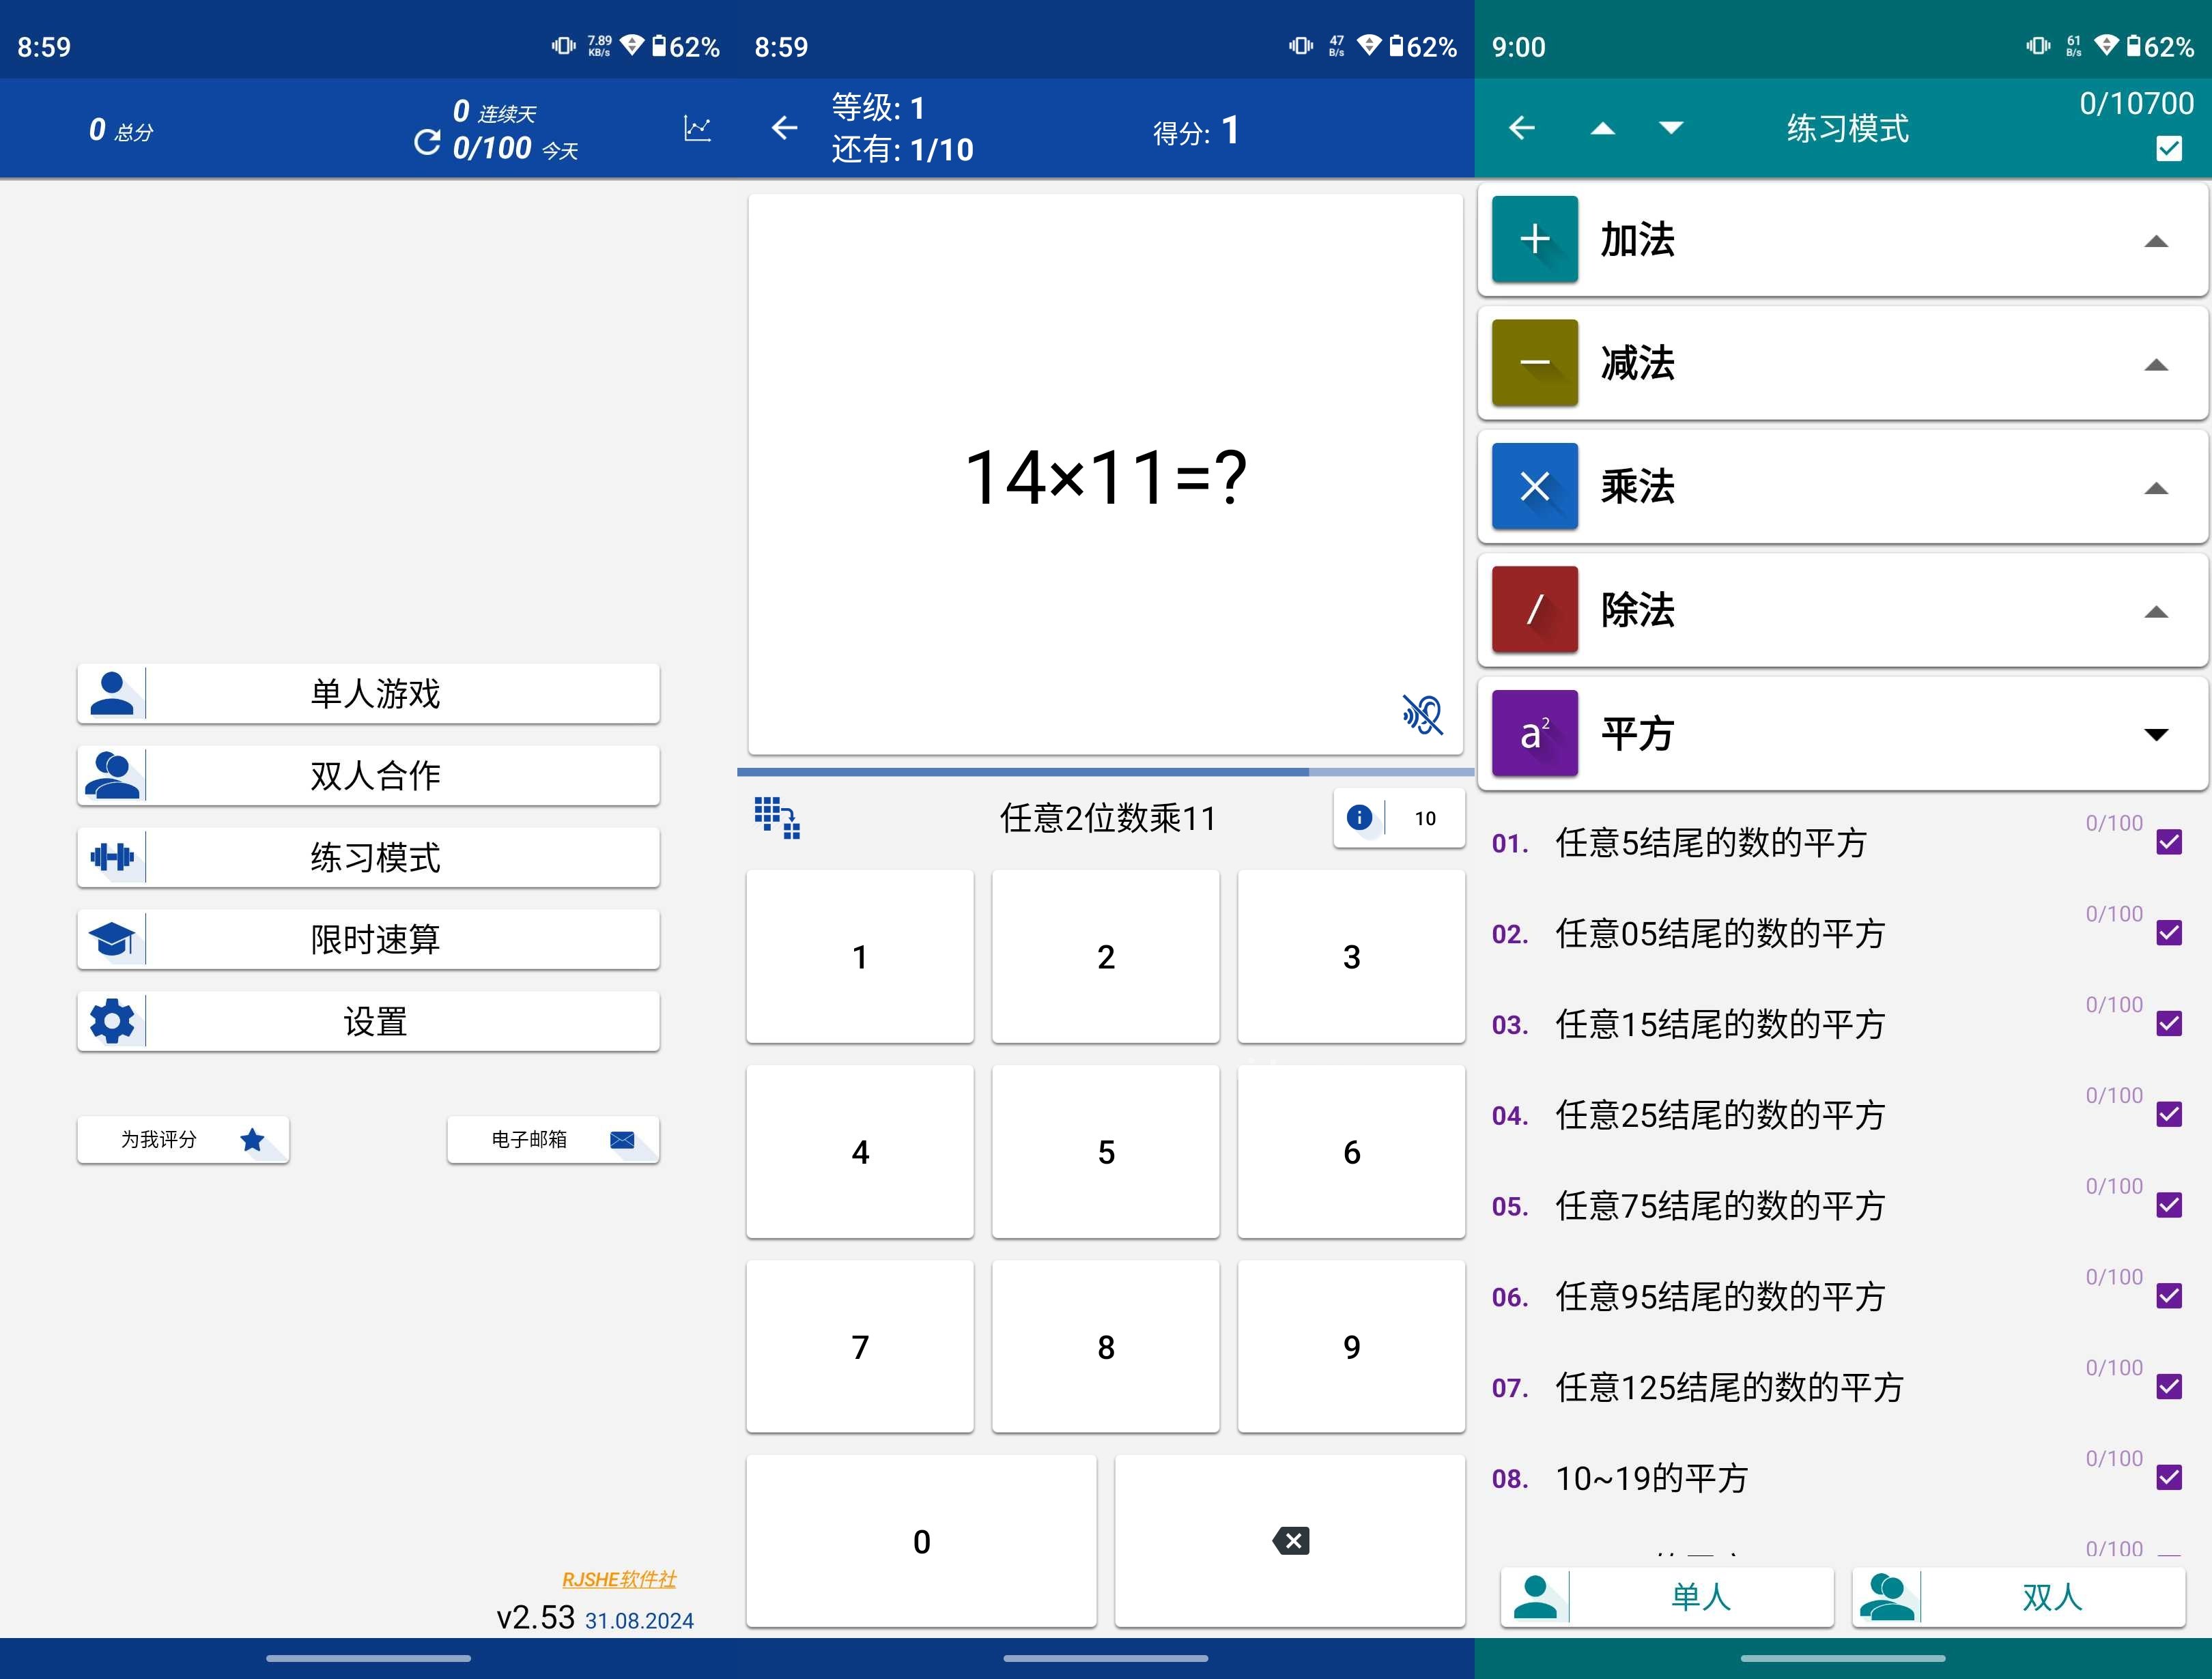Start 单人 practice at bottom
2212x1679 pixels.
coord(1667,1596)
